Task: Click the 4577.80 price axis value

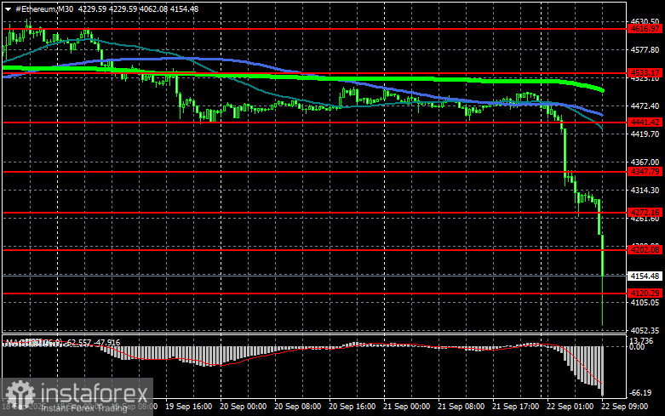Action: [x=645, y=50]
